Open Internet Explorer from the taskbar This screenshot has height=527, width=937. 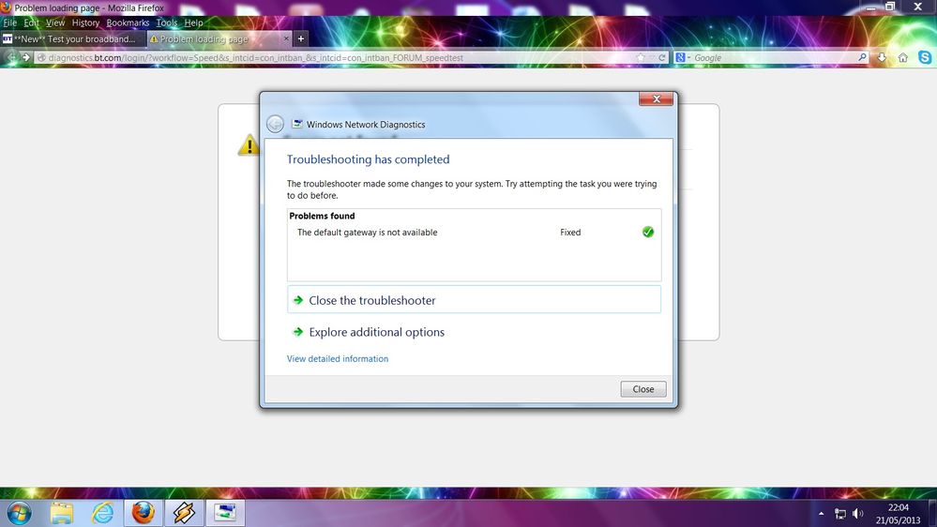coord(103,513)
